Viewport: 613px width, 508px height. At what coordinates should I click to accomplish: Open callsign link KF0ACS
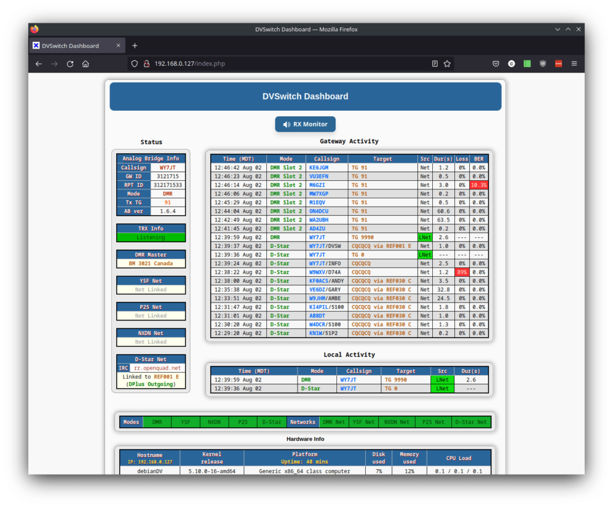pos(318,281)
